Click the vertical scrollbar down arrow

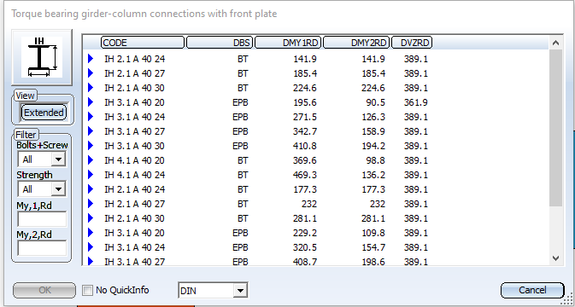(555, 258)
